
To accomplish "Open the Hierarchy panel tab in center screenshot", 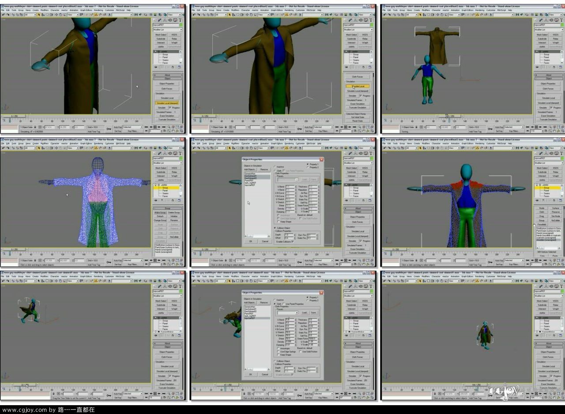I will pyautogui.click(x=356, y=153).
